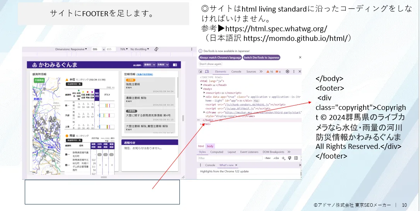
Task: Click the closing body tag line
Action: click(249, 120)
